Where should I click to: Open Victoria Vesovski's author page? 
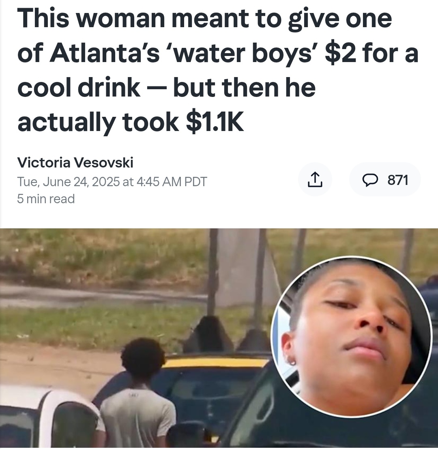[x=75, y=163]
